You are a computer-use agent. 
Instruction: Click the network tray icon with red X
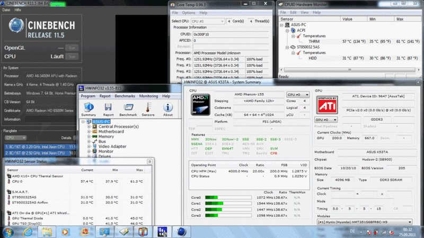click(x=376, y=232)
